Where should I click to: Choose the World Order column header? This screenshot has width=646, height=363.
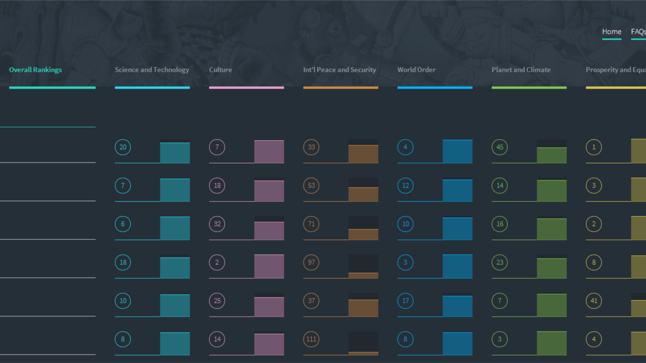tap(417, 70)
